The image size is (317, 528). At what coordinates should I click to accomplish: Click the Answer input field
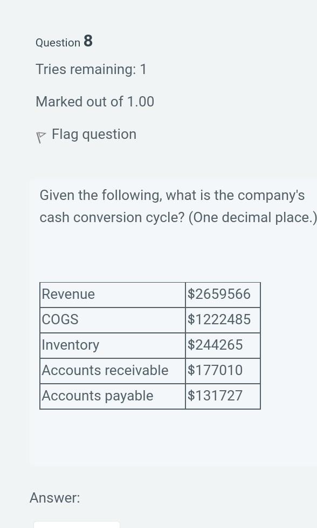coord(77,525)
